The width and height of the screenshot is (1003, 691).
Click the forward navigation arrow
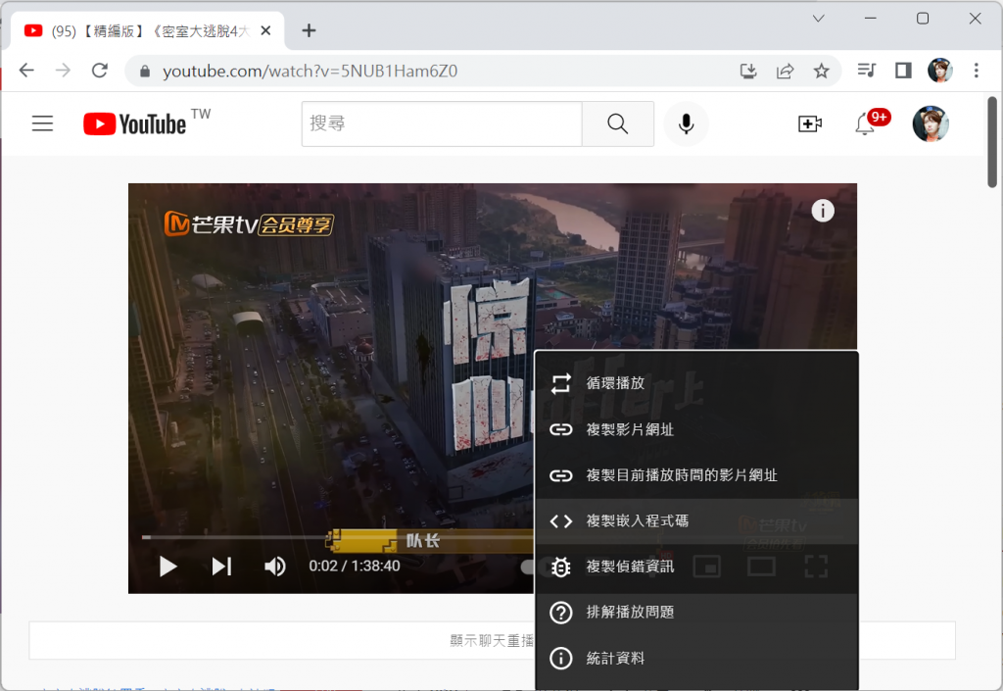tap(63, 71)
